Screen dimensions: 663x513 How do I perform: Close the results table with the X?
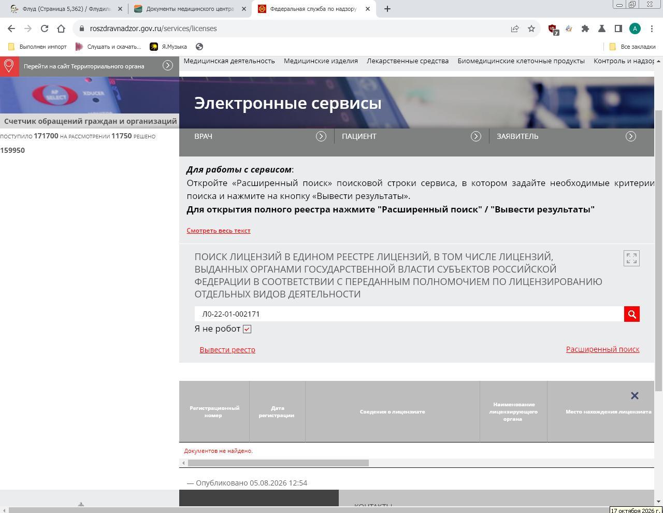point(635,396)
